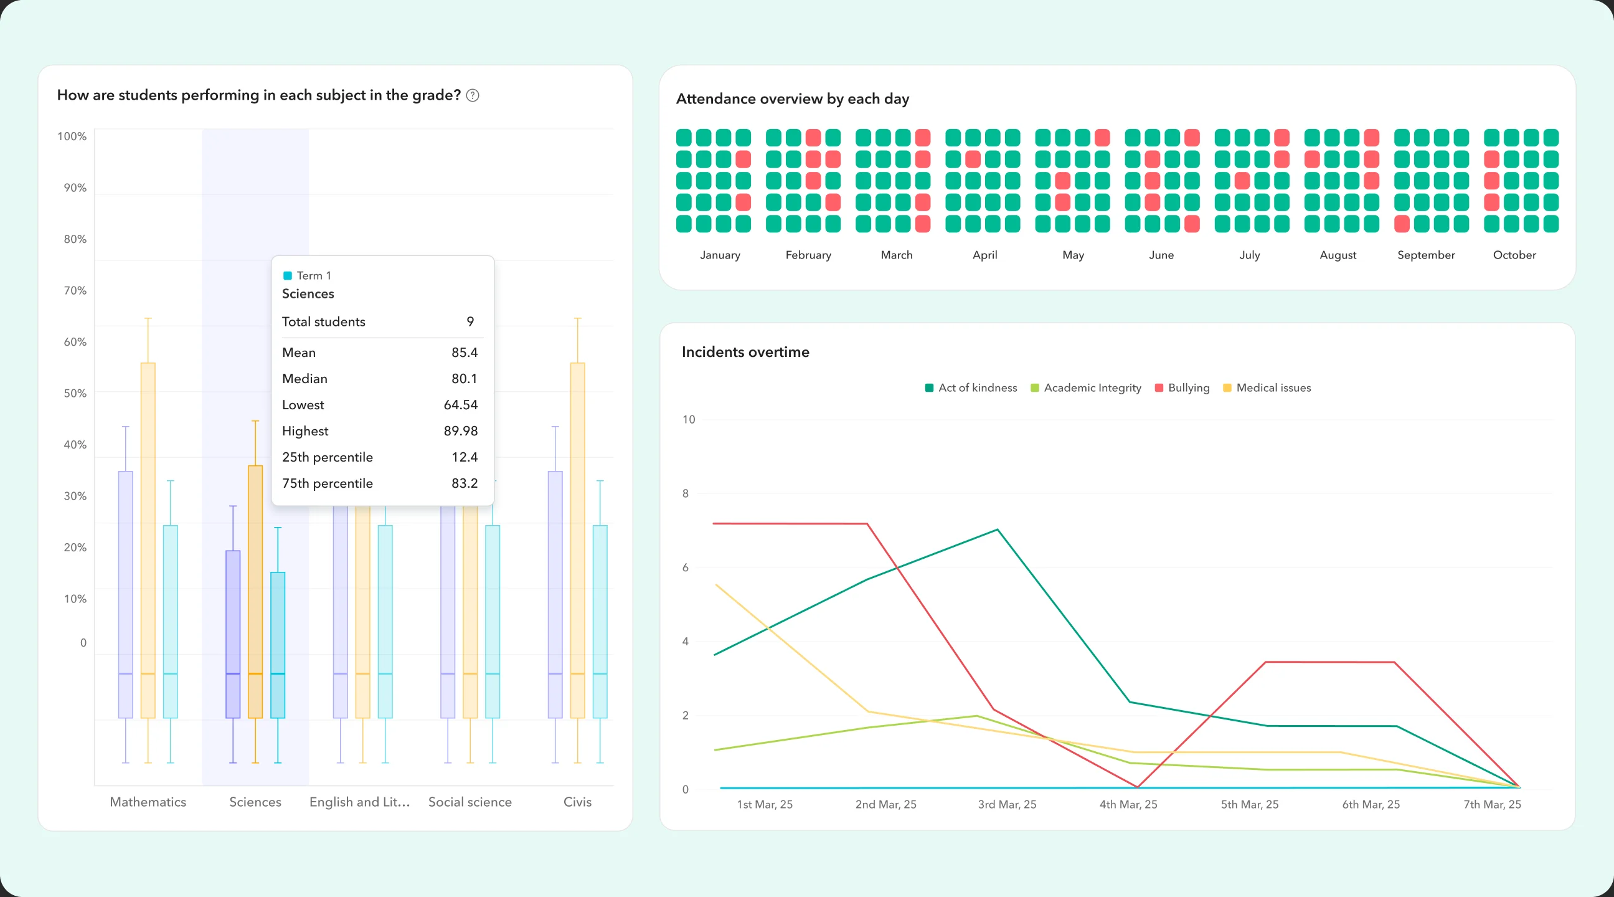Click the Civis purple box plot

click(x=555, y=594)
